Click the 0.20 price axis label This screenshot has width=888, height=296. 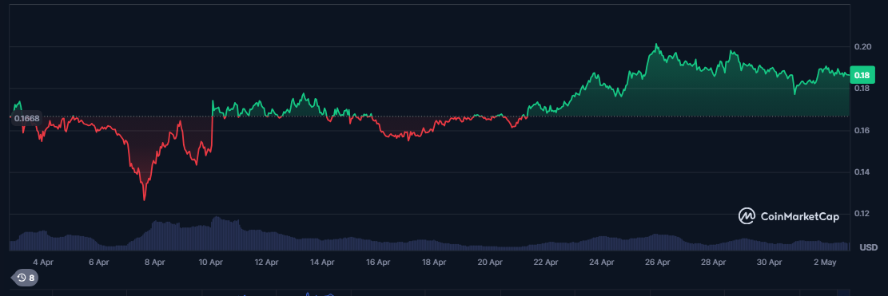click(x=862, y=47)
